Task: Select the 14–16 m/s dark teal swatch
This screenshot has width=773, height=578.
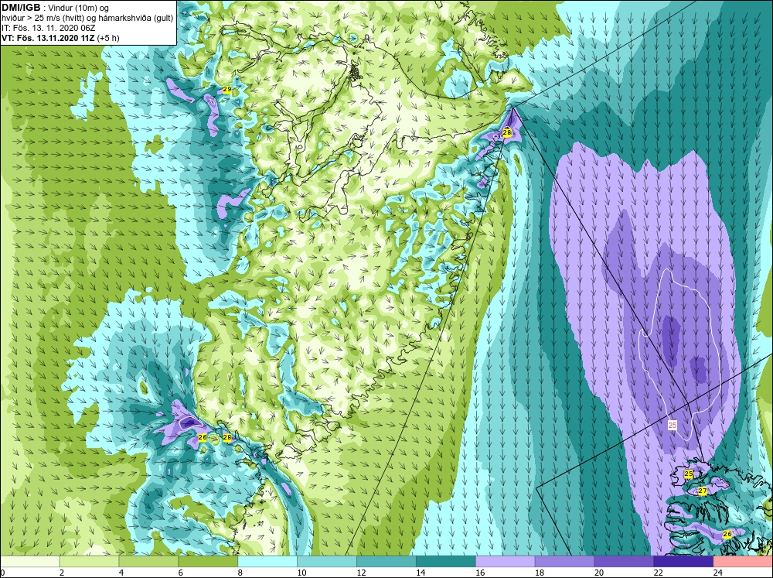Action: [x=446, y=562]
